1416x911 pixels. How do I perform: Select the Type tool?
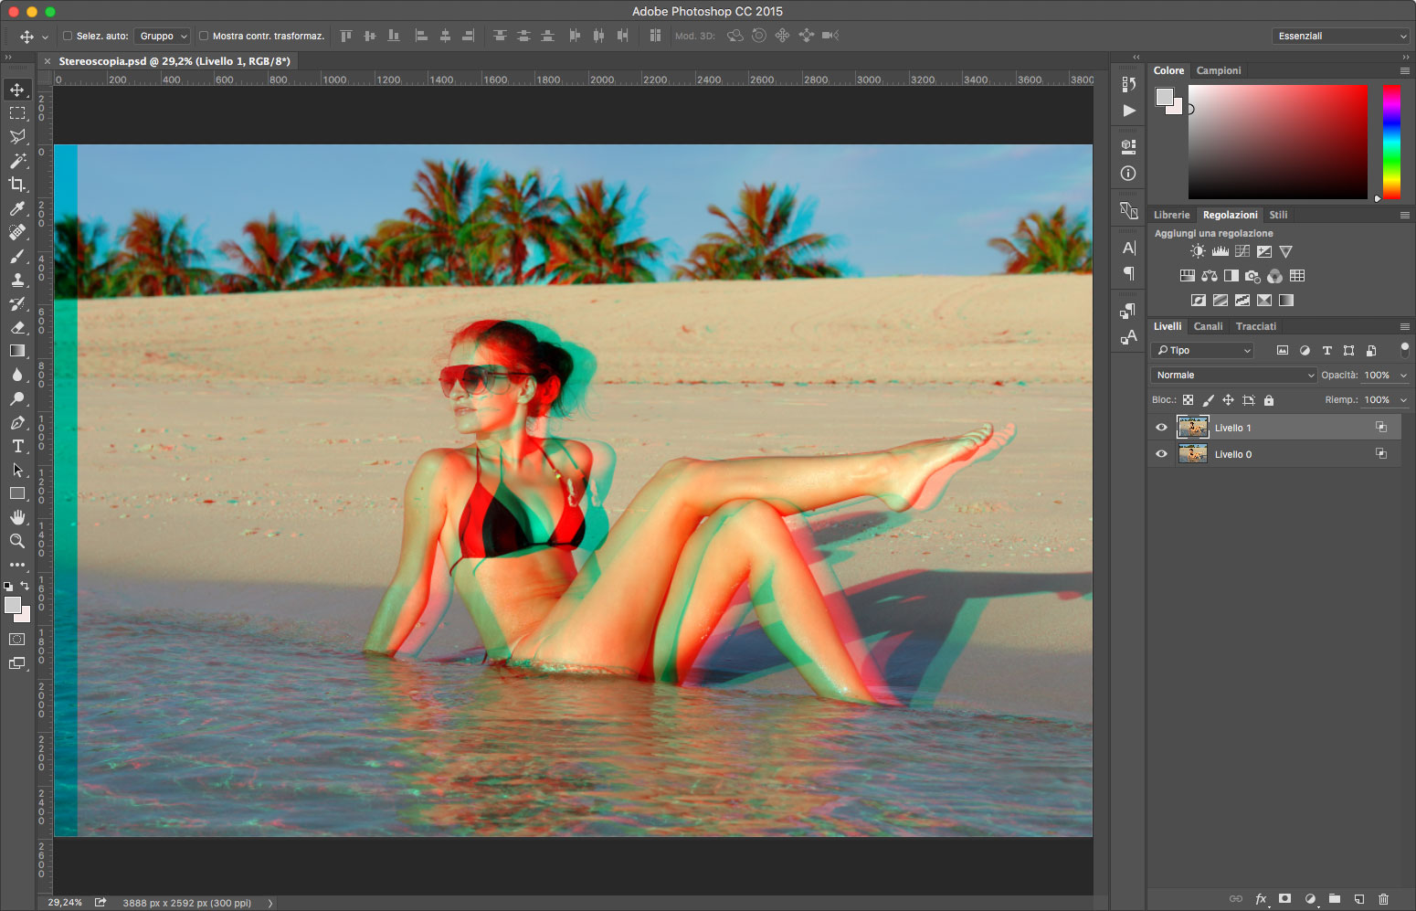tap(17, 446)
